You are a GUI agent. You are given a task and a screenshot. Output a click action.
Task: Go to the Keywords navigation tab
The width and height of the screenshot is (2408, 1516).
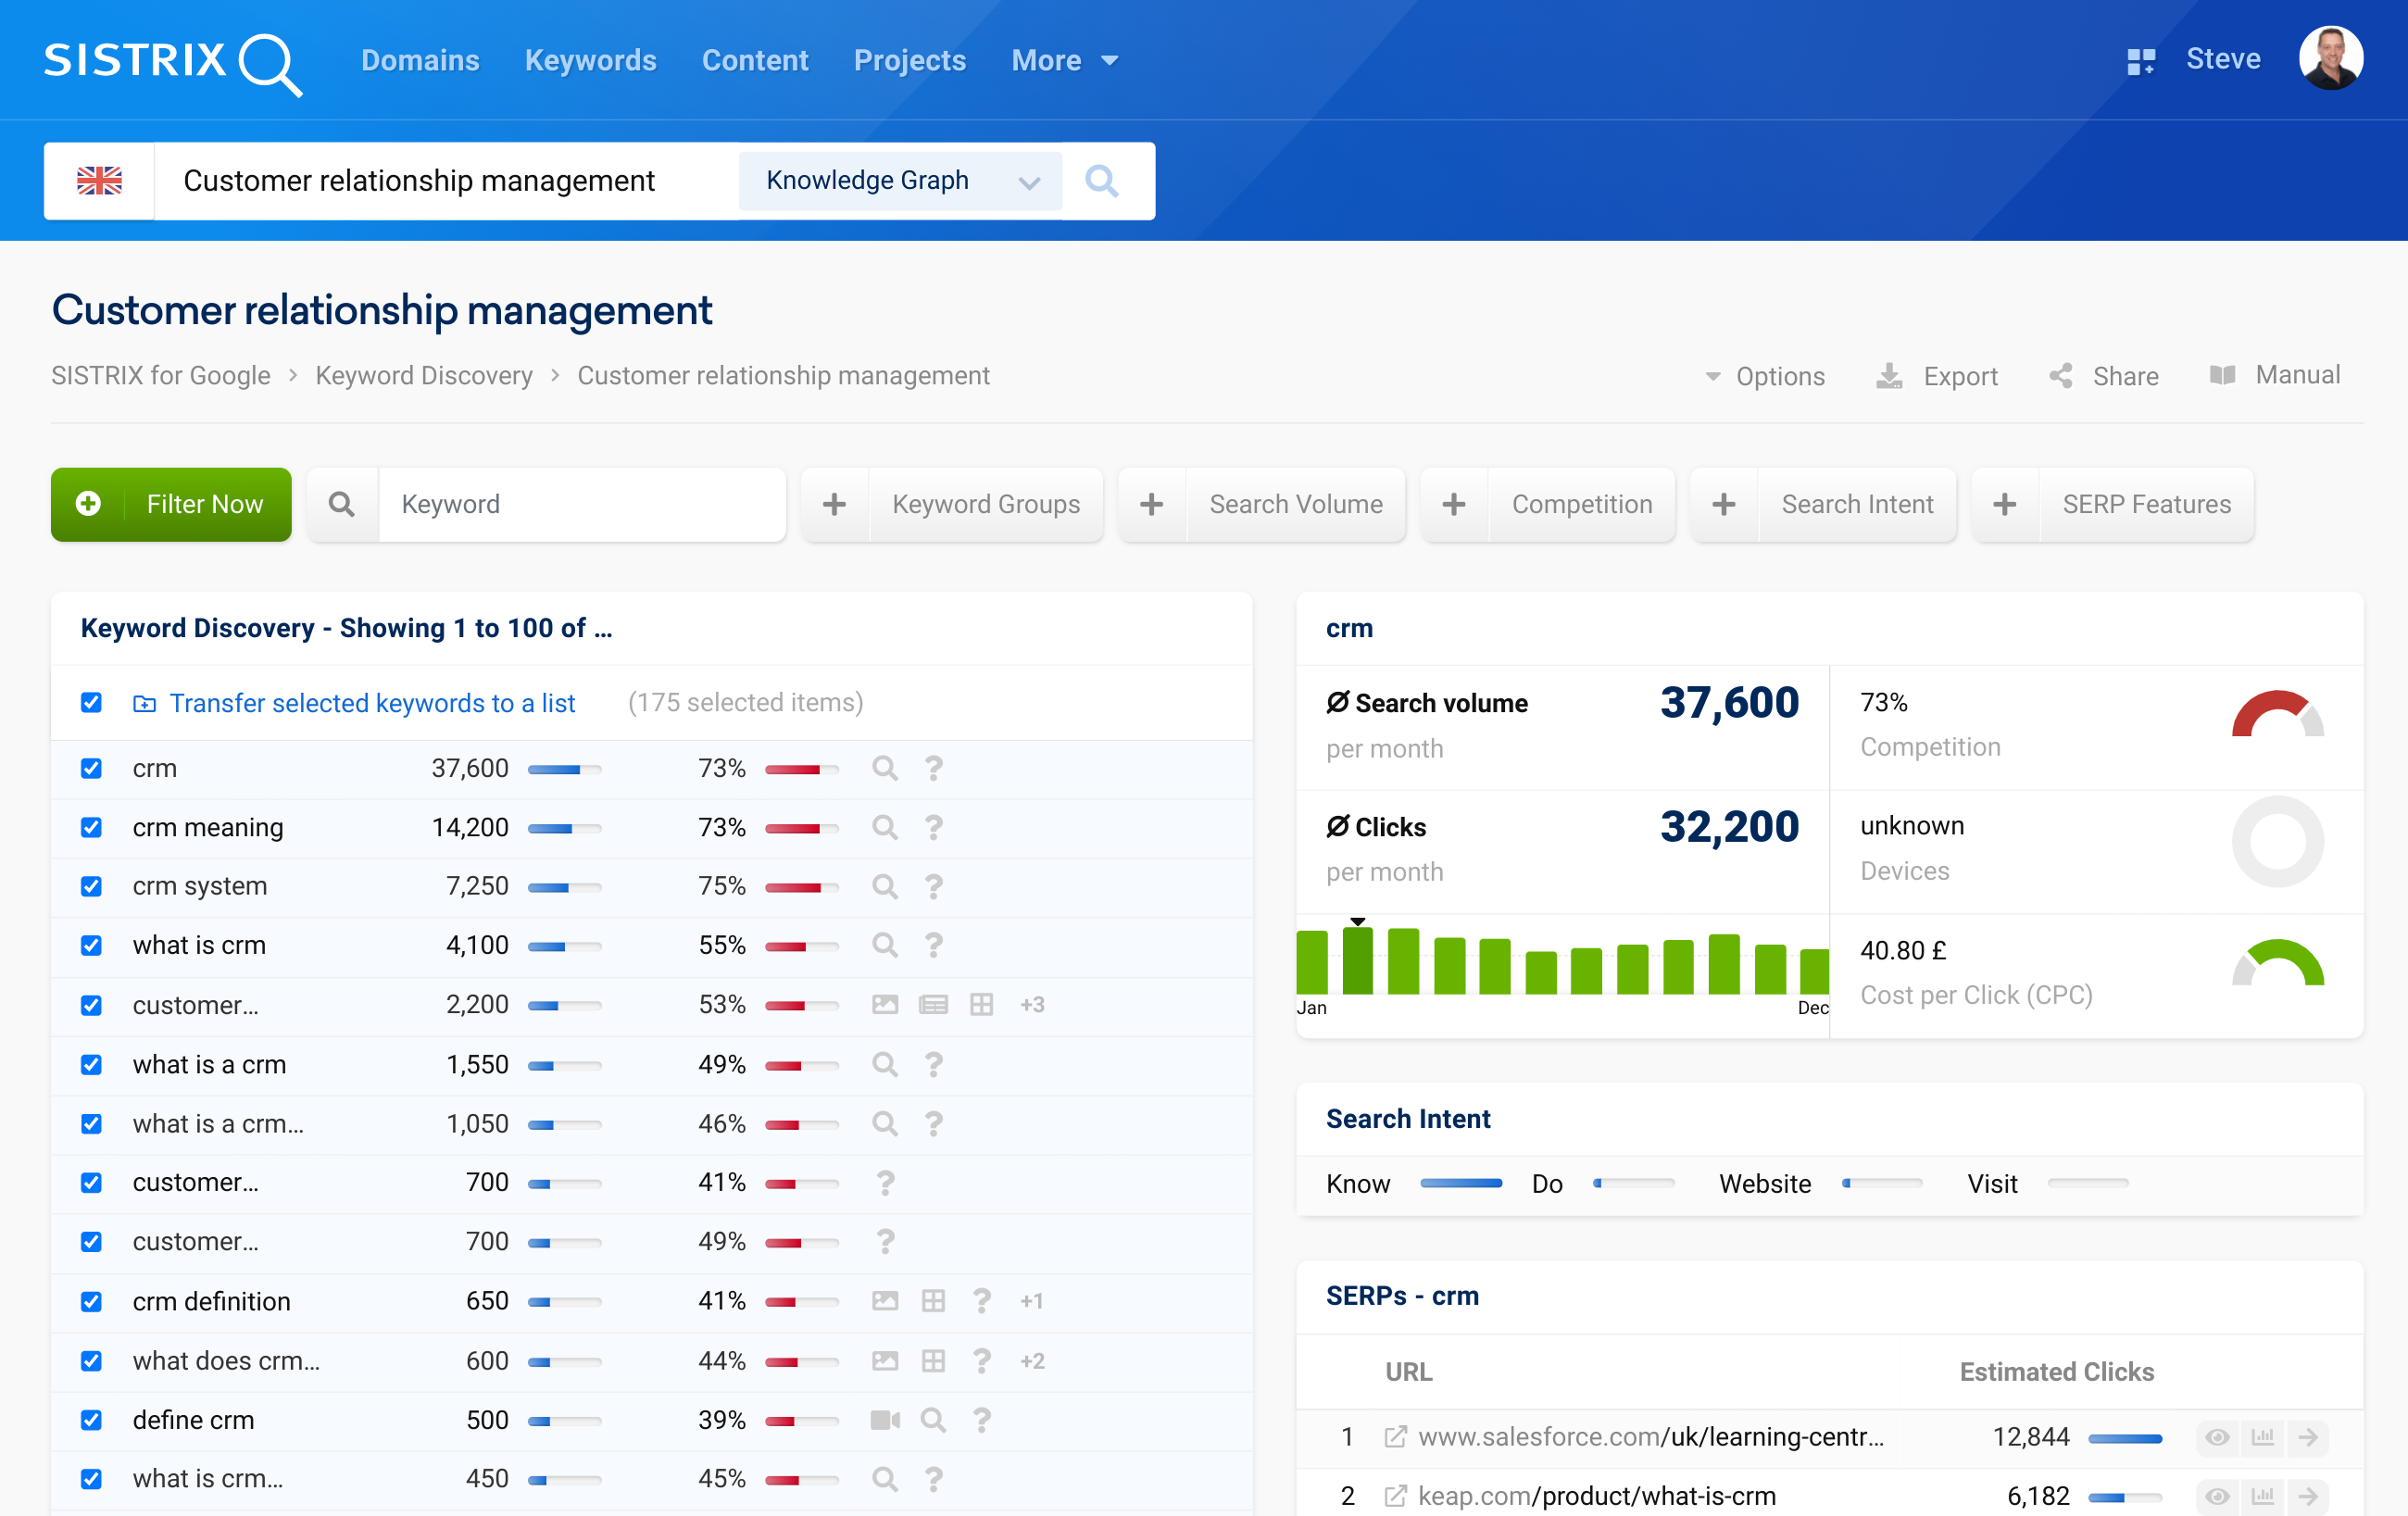pos(590,61)
